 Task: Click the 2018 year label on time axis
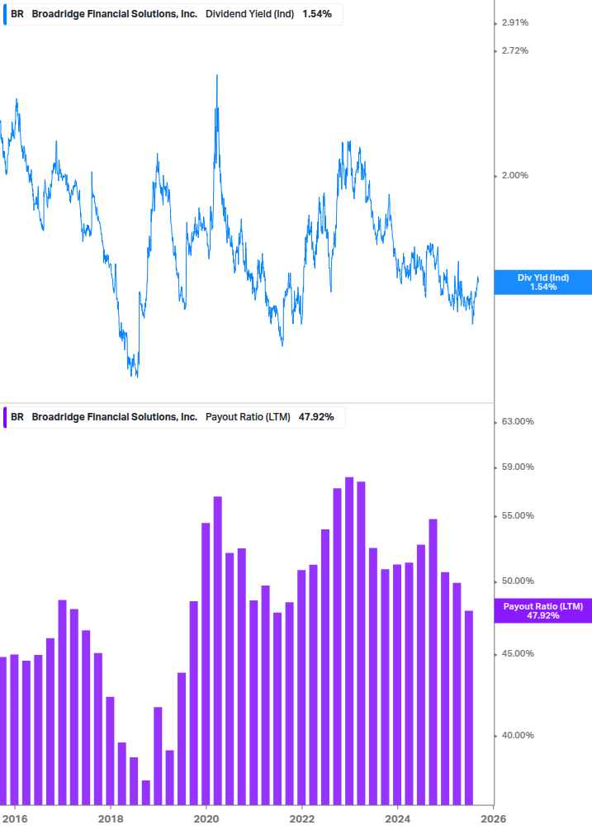tap(111, 819)
